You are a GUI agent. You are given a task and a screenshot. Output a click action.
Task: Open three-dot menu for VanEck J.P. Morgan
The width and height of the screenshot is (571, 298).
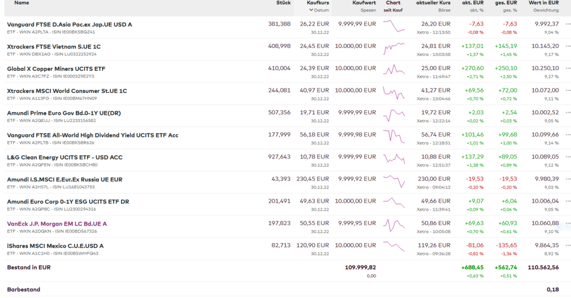(x=568, y=224)
